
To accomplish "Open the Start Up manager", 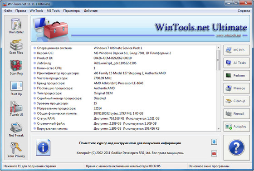I will click(x=16, y=88).
